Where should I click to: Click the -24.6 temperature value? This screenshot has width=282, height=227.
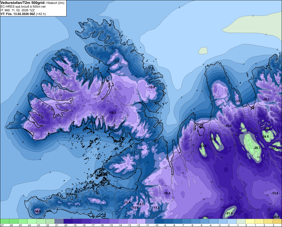point(266,136)
